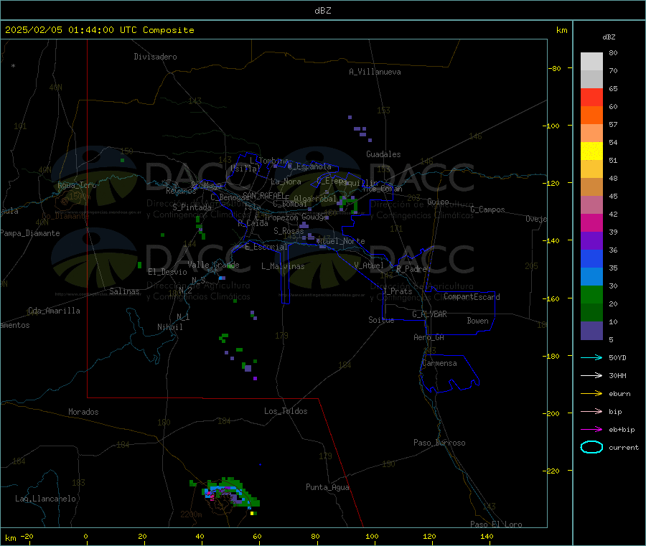Click the '-80' y-axis tick label
Screen dimensions: 646x546
(555, 68)
